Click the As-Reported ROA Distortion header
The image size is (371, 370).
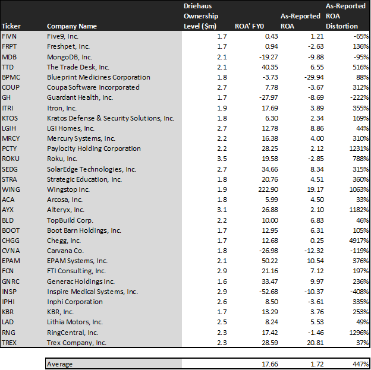pyautogui.click(x=345, y=16)
